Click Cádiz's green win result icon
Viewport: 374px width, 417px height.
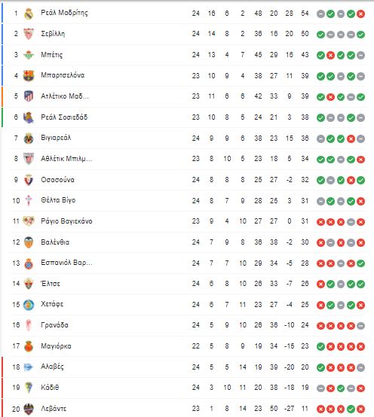click(x=341, y=388)
